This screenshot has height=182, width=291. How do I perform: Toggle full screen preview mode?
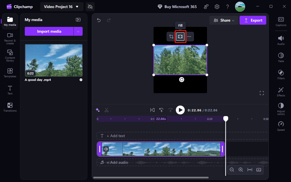coord(262,93)
